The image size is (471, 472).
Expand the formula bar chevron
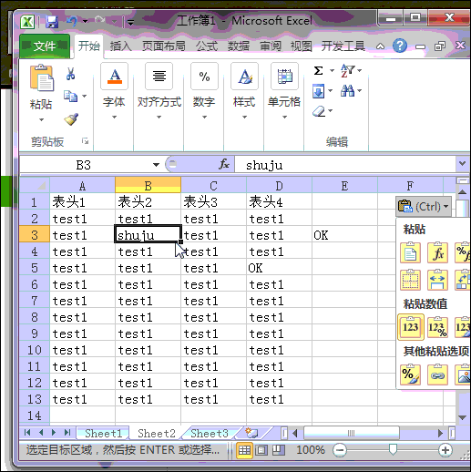click(x=462, y=163)
